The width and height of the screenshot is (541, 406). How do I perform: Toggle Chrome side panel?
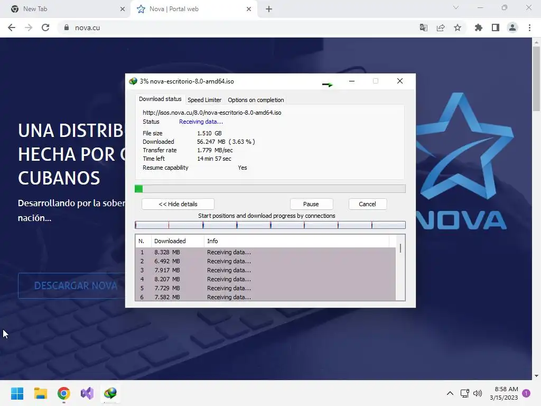496,27
